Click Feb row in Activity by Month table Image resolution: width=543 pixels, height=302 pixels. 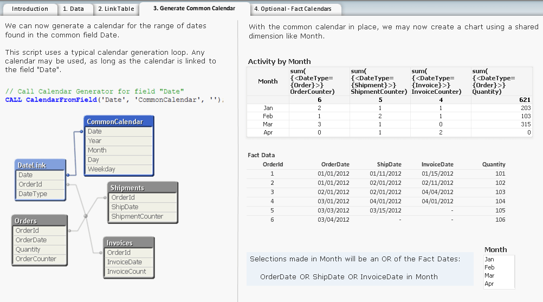pyautogui.click(x=389, y=116)
